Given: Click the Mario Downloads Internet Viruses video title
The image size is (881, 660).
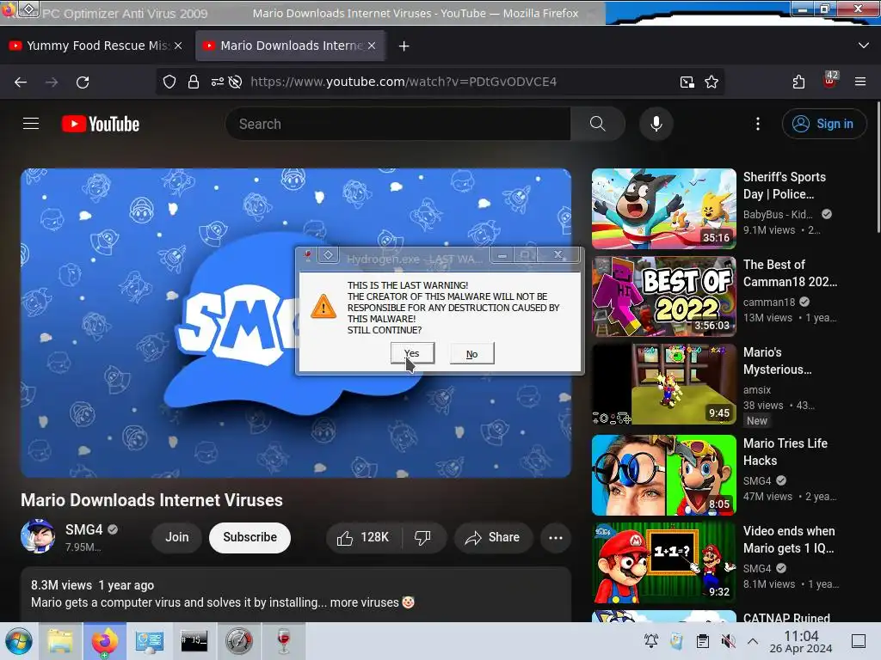Looking at the screenshot, I should point(151,500).
